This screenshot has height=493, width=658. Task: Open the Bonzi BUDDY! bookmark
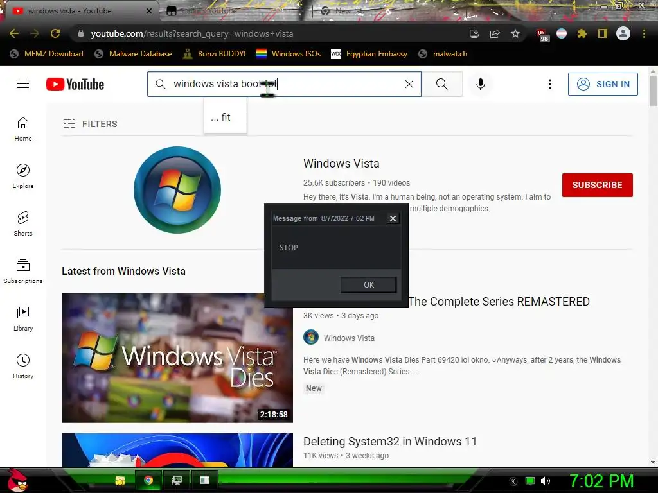215,54
